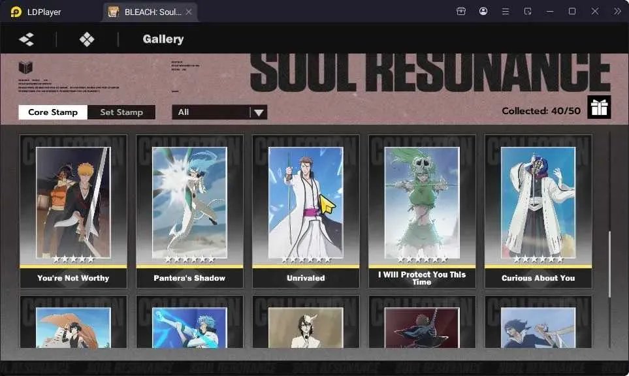
Task: Open the dark-haired swordsman stamp in second row
Action: 538,328
